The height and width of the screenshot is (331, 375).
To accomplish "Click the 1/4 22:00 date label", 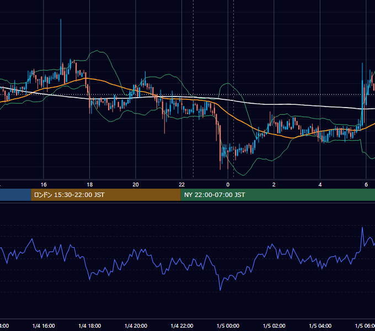I will (x=182, y=325).
